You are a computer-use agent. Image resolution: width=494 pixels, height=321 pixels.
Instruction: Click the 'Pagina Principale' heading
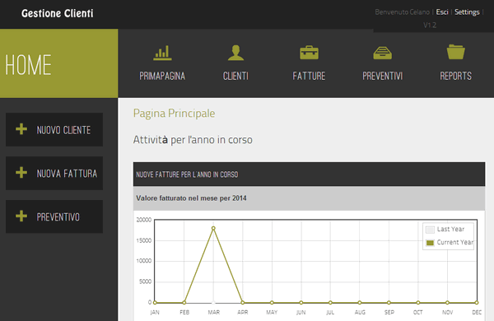click(174, 114)
